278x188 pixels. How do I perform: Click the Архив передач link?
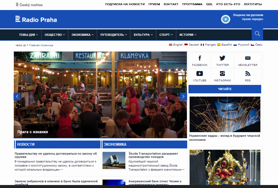pos(253,19)
